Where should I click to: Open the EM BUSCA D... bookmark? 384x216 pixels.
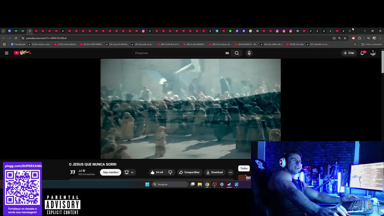click(169, 44)
